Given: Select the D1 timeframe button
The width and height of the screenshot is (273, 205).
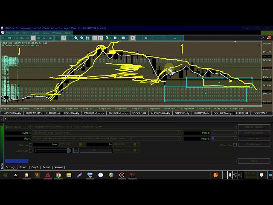Looking at the screenshot, I should point(39,38).
